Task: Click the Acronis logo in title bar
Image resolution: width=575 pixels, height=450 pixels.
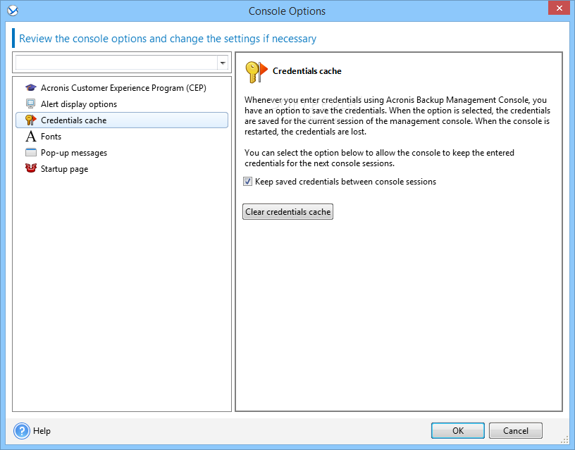Action: (x=13, y=11)
